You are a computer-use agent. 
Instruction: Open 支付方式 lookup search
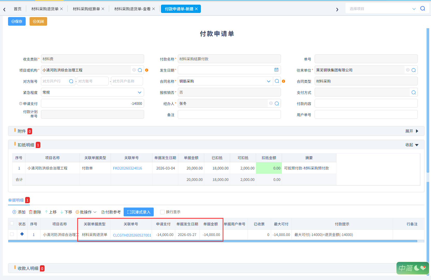tap(414, 92)
